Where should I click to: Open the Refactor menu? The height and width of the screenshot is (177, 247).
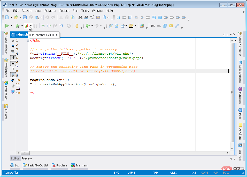click(x=50, y=11)
